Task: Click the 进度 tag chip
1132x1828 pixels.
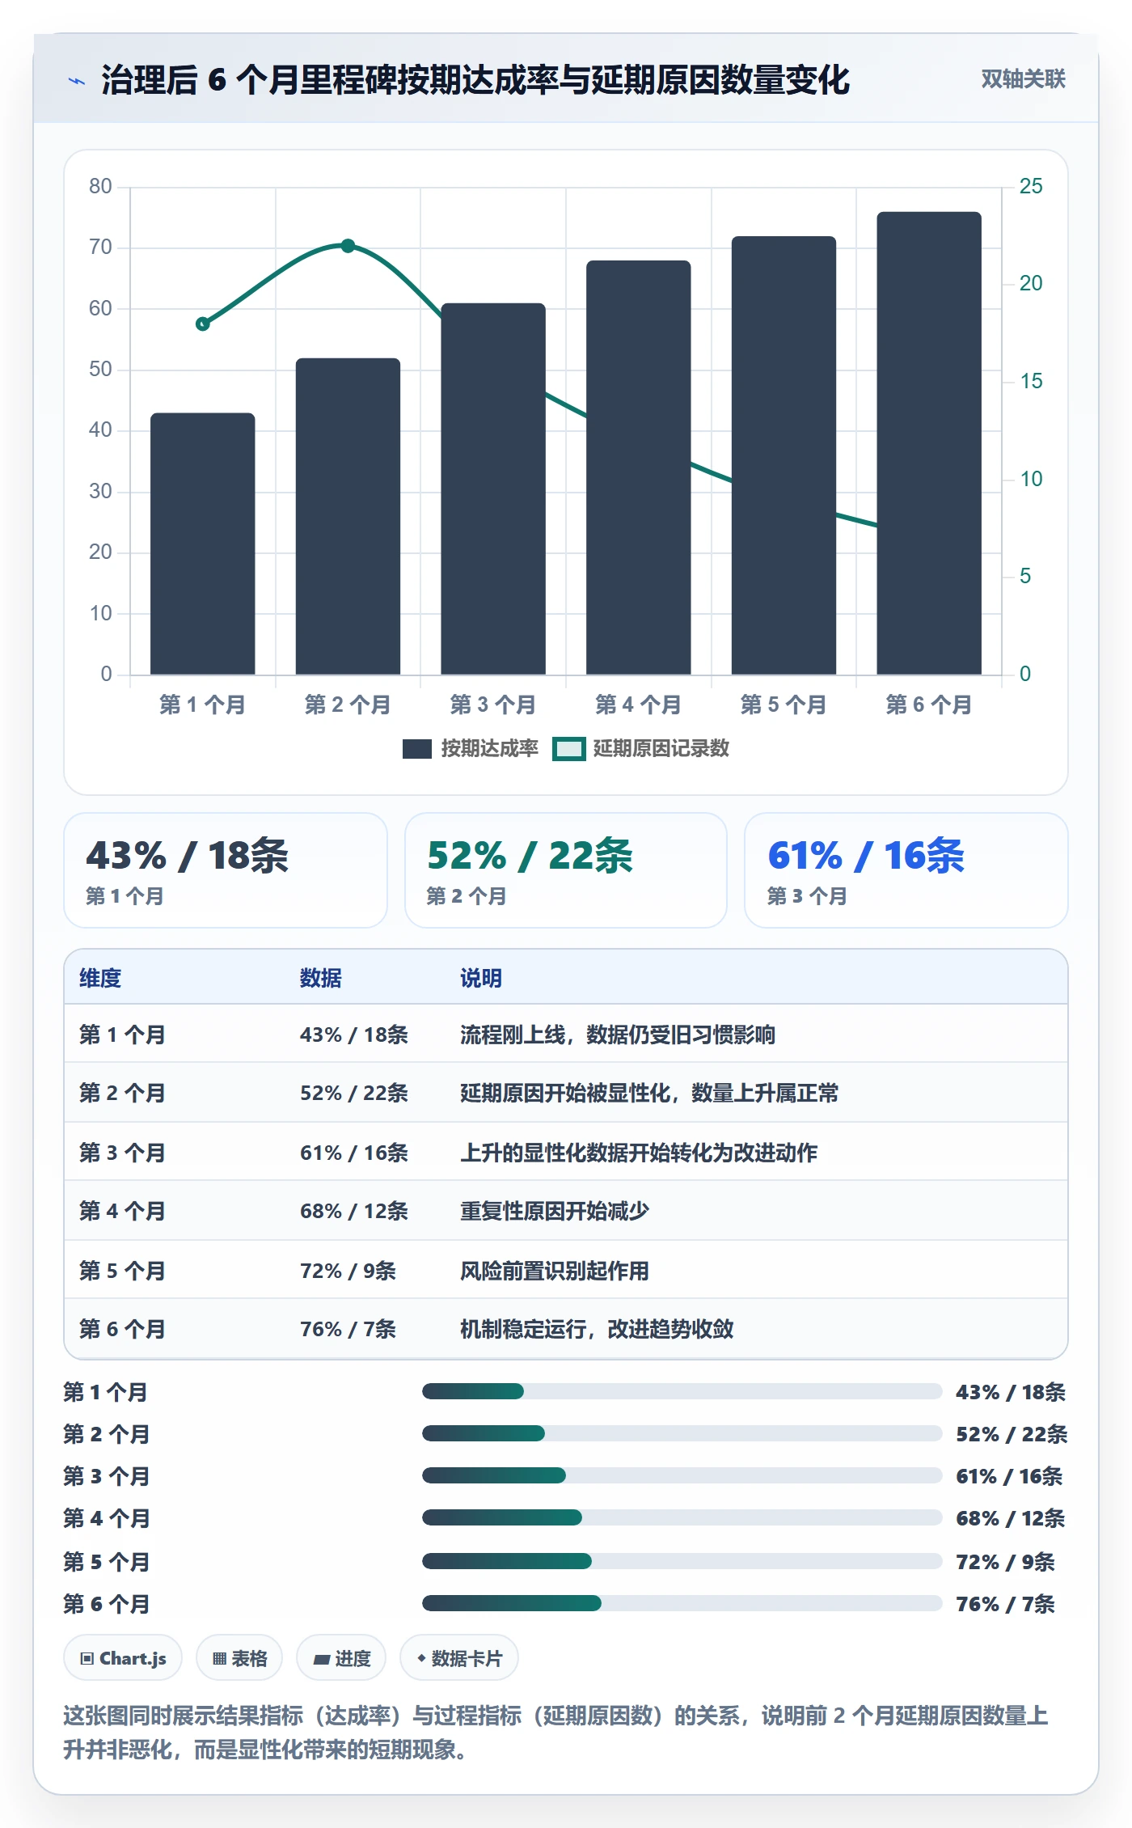Action: 341,1658
